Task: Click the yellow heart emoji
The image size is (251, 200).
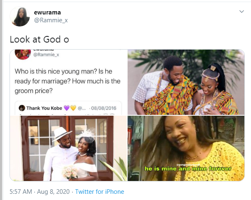Action: point(73,108)
